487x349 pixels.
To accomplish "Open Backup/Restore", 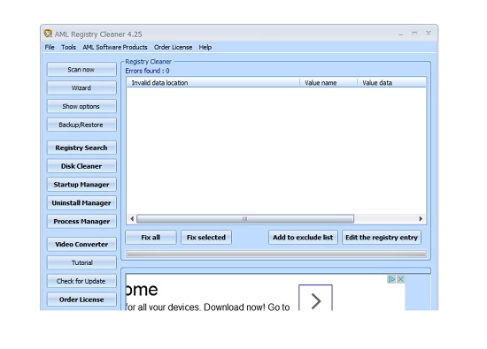I will 81,125.
